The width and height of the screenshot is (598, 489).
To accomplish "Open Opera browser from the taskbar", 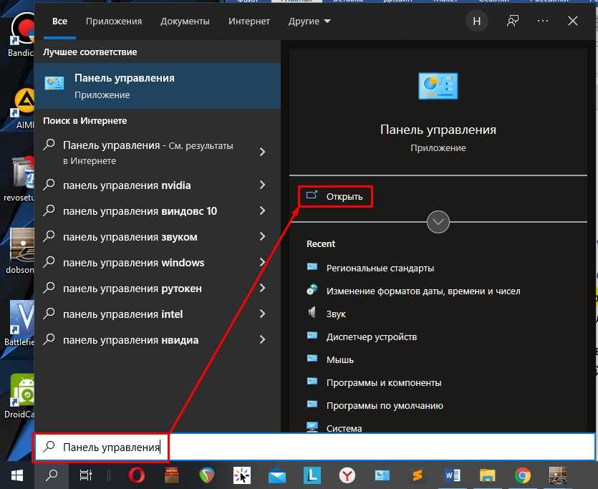I will pos(137,475).
